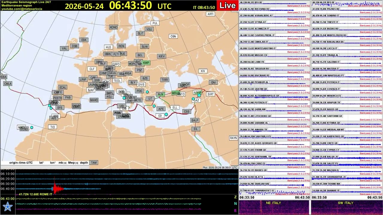Select the N component label
The image size is (383, 215).
coord(235,204)
